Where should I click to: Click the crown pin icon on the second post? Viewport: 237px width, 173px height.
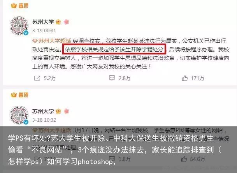(x=14, y=95)
